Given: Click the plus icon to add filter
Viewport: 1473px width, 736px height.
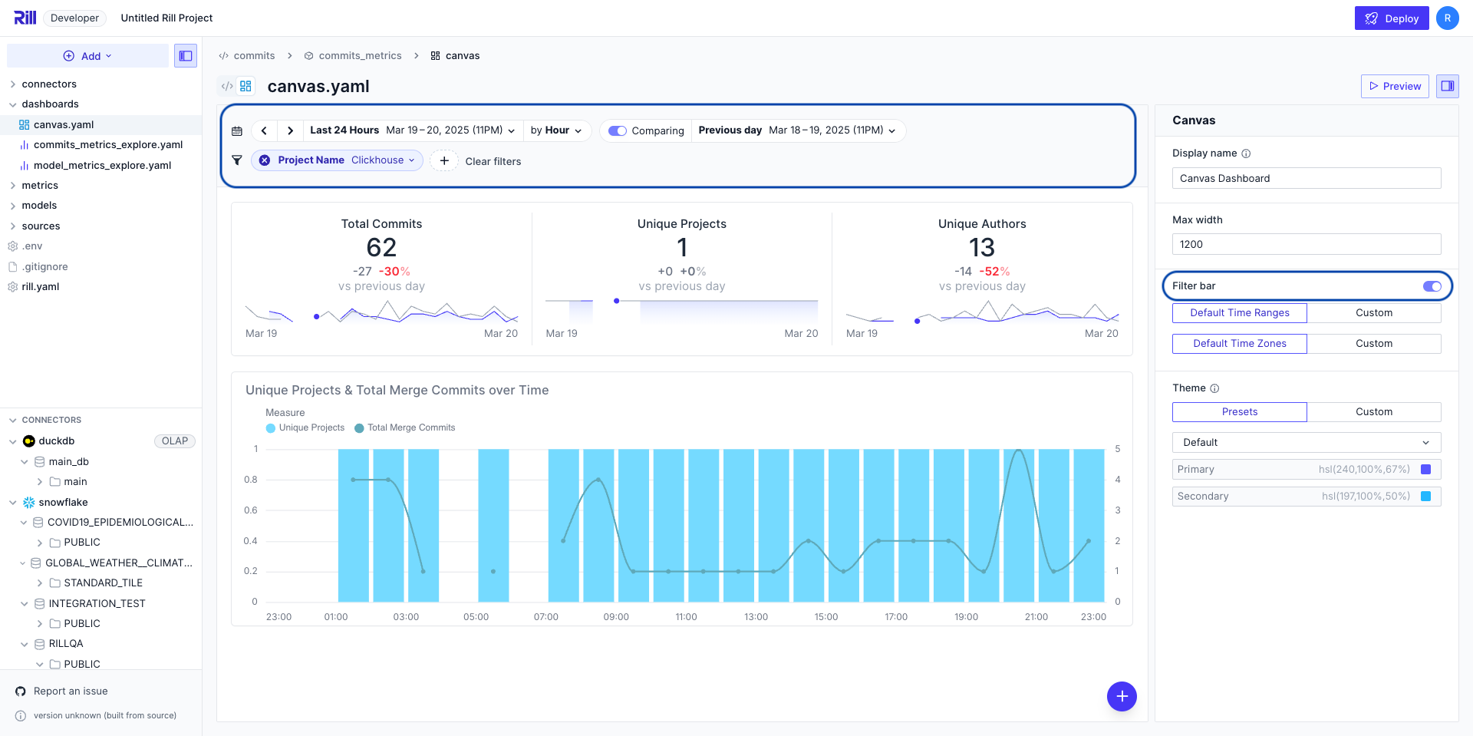Looking at the screenshot, I should click(444, 160).
